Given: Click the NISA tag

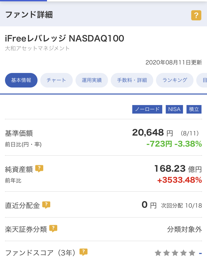Looking at the screenshot, I should pos(174,109).
